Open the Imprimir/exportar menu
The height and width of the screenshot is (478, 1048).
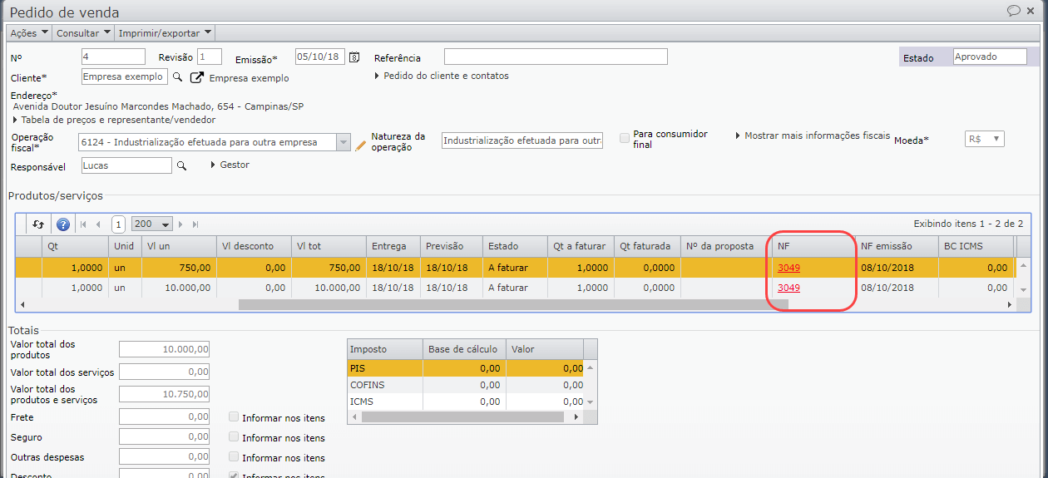[165, 33]
